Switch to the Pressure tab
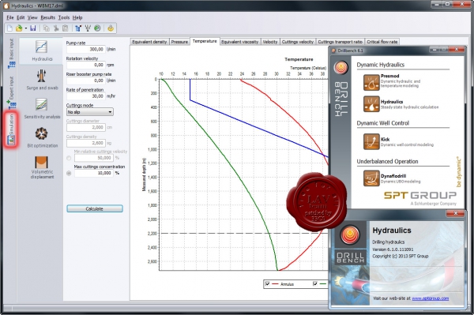 [179, 42]
